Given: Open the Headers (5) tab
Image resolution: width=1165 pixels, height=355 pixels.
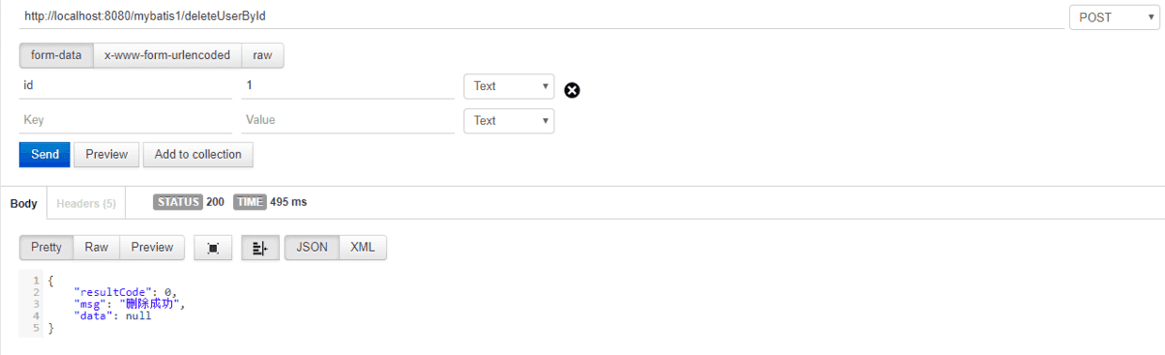Looking at the screenshot, I should tap(86, 203).
